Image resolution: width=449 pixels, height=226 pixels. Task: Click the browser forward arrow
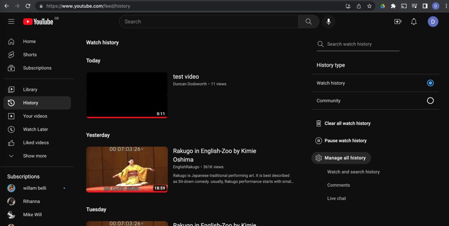click(x=17, y=6)
